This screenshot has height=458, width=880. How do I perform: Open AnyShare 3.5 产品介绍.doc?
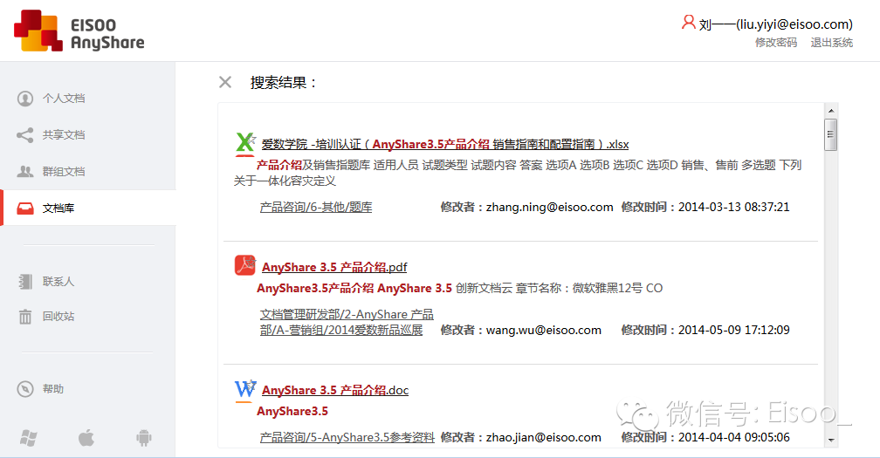[335, 390]
